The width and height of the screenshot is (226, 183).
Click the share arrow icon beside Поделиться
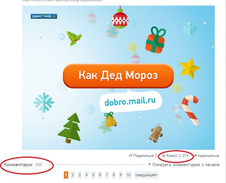(130, 155)
